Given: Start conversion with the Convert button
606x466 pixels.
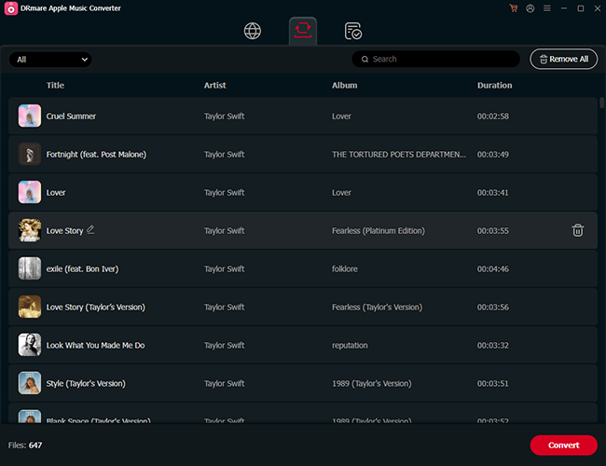Looking at the screenshot, I should click(564, 445).
